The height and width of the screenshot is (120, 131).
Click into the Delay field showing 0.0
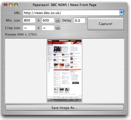coord(79,20)
